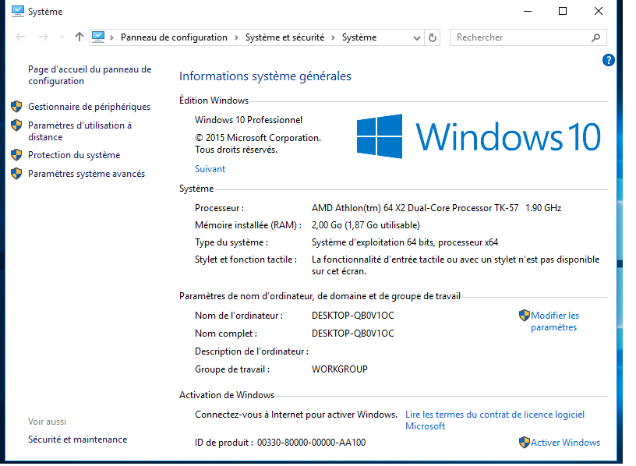Click shield icon beside Paramètres système avancés
The image size is (636, 466).
pyautogui.click(x=16, y=174)
